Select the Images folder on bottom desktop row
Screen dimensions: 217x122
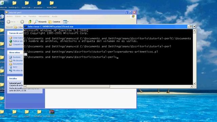pos(14,114)
